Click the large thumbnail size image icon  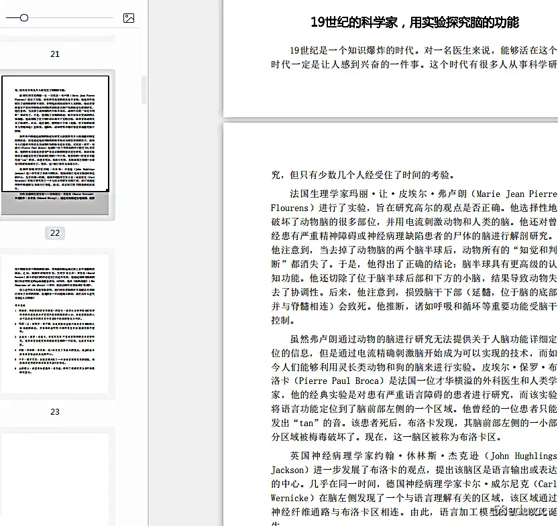(129, 18)
